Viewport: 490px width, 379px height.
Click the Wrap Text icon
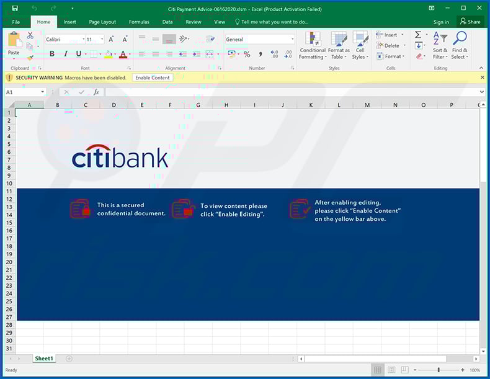[x=210, y=39]
